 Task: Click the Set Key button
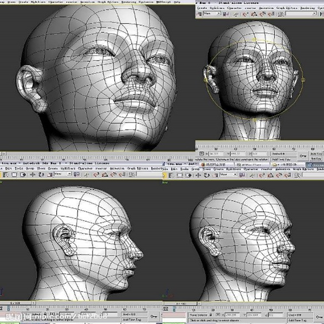[316, 159]
